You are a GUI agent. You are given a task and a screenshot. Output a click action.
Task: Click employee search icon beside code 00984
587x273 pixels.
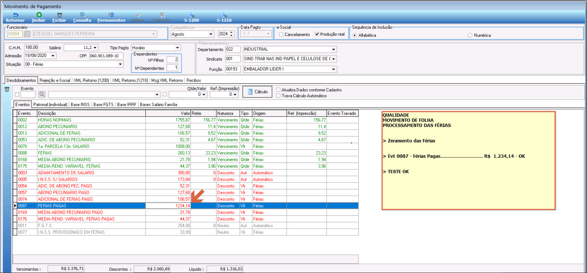tap(27, 34)
